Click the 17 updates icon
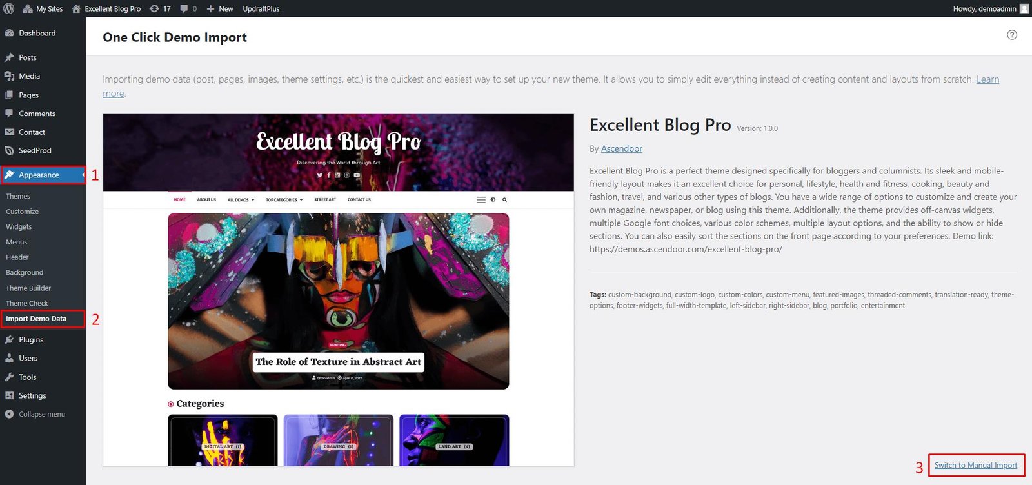Image resolution: width=1032 pixels, height=485 pixels. point(160,8)
